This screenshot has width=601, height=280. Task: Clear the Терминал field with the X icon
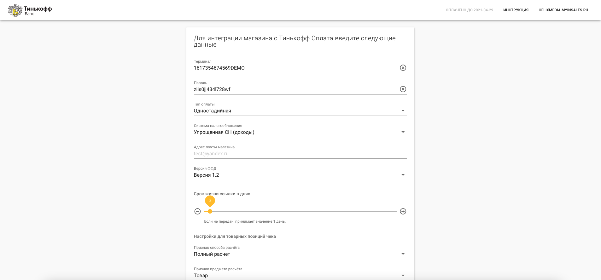tap(403, 68)
